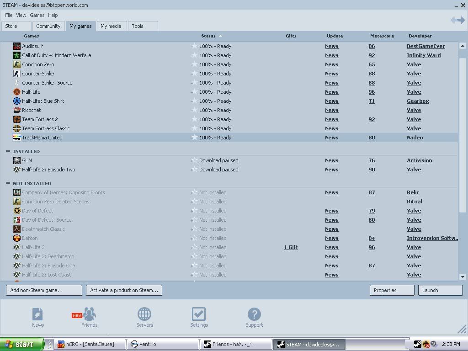The width and height of the screenshot is (468, 351).
Task: Click the GUN game icon
Action: click(17, 160)
